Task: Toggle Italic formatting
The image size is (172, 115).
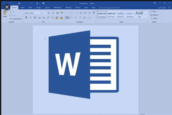Action: tap(31, 18)
